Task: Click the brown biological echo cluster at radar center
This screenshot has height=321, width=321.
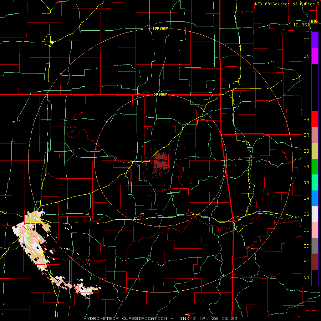Action: click(x=162, y=162)
